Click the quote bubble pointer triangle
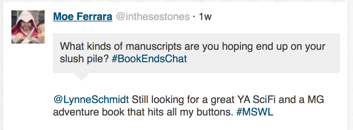Screen dimensions: 353x130 click(x=82, y=76)
